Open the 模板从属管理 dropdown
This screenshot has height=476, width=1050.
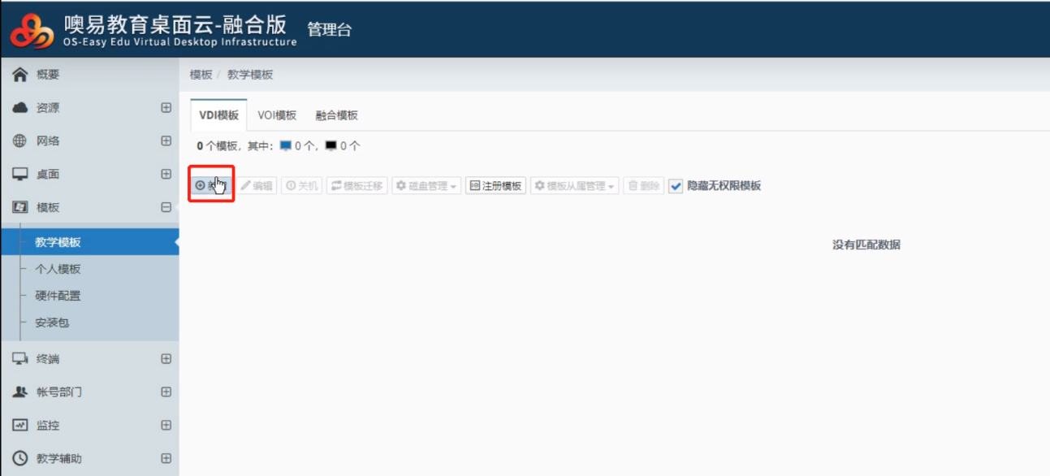(x=574, y=186)
